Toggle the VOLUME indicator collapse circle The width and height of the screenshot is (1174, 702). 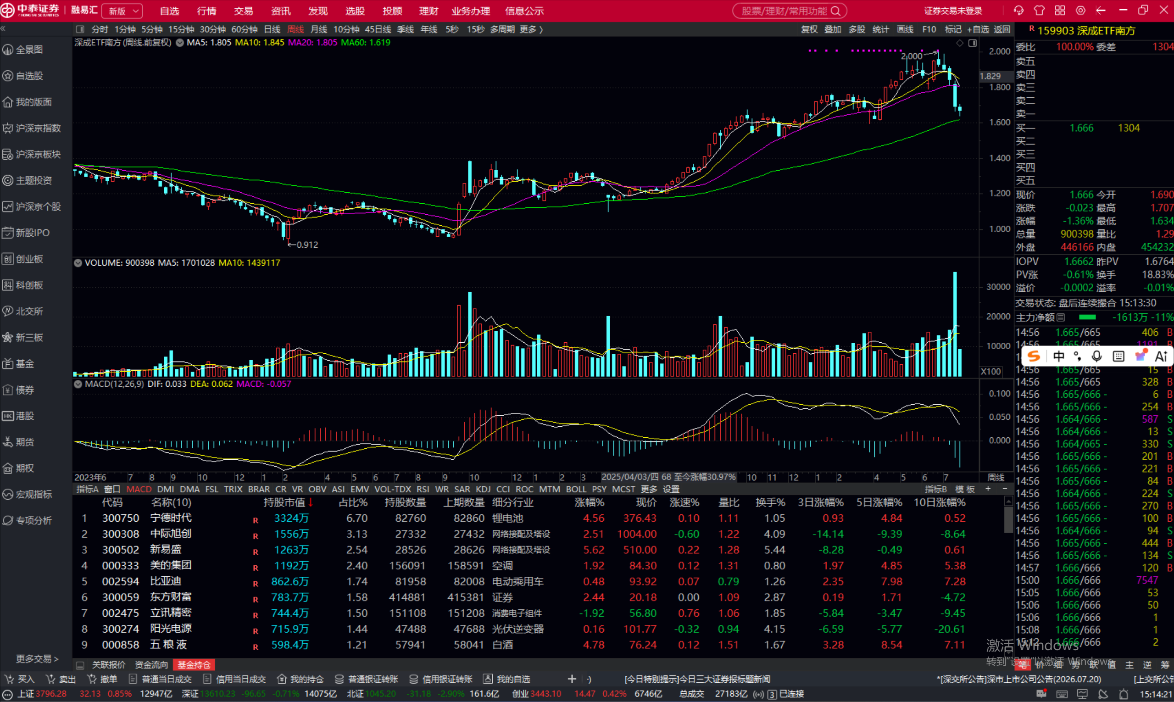tap(78, 262)
